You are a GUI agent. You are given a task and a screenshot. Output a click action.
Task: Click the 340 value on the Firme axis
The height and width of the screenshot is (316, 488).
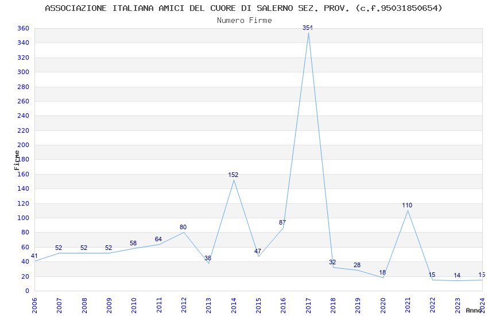pyautogui.click(x=24, y=43)
